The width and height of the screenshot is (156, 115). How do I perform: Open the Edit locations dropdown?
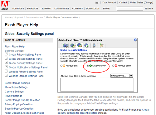pyautogui.click(x=122, y=76)
